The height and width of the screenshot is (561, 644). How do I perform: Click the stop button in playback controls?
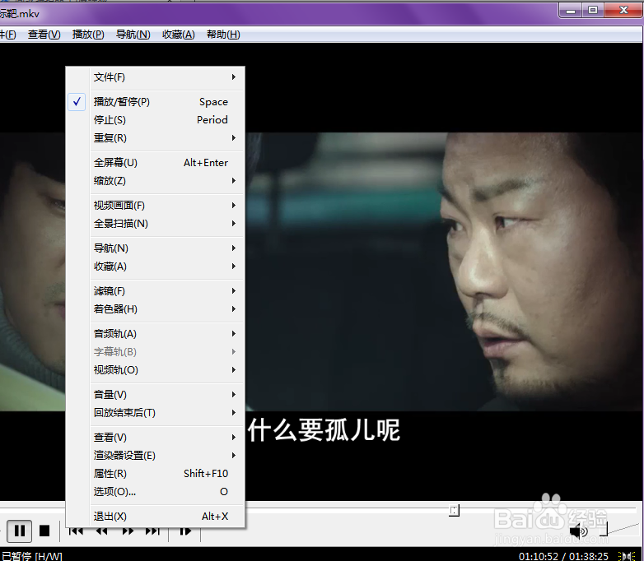pos(44,531)
